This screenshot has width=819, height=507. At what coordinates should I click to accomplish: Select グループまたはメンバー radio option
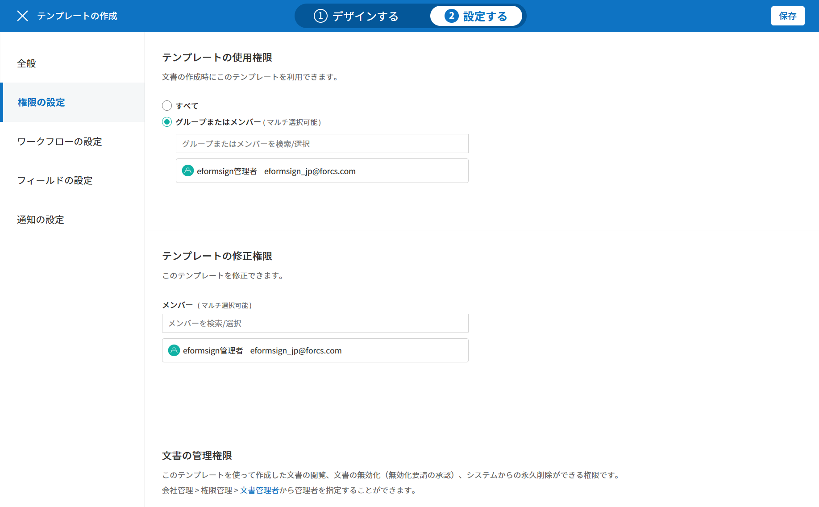point(167,122)
